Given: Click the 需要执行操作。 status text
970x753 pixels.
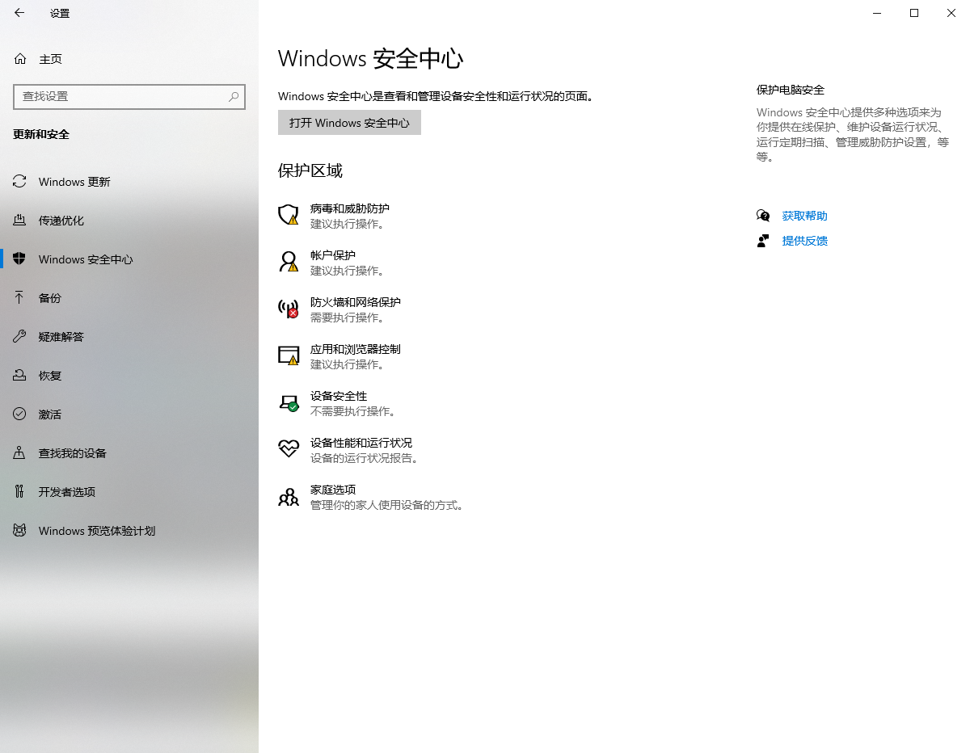Looking at the screenshot, I should (348, 318).
